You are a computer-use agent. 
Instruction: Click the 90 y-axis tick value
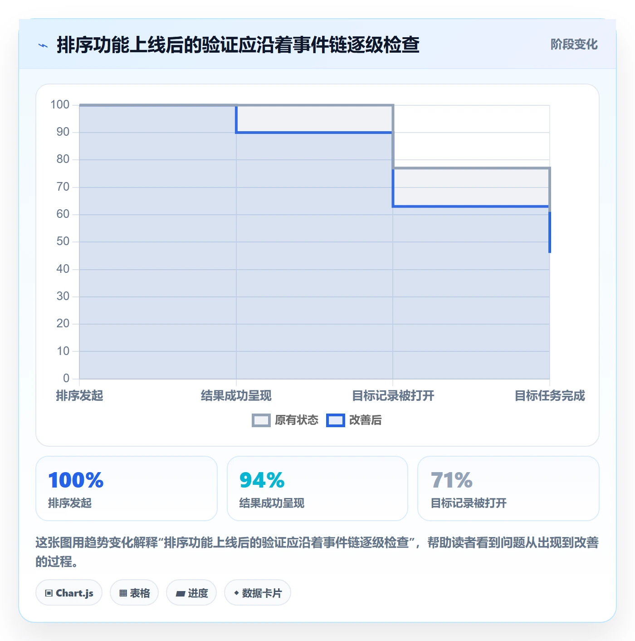tap(63, 132)
